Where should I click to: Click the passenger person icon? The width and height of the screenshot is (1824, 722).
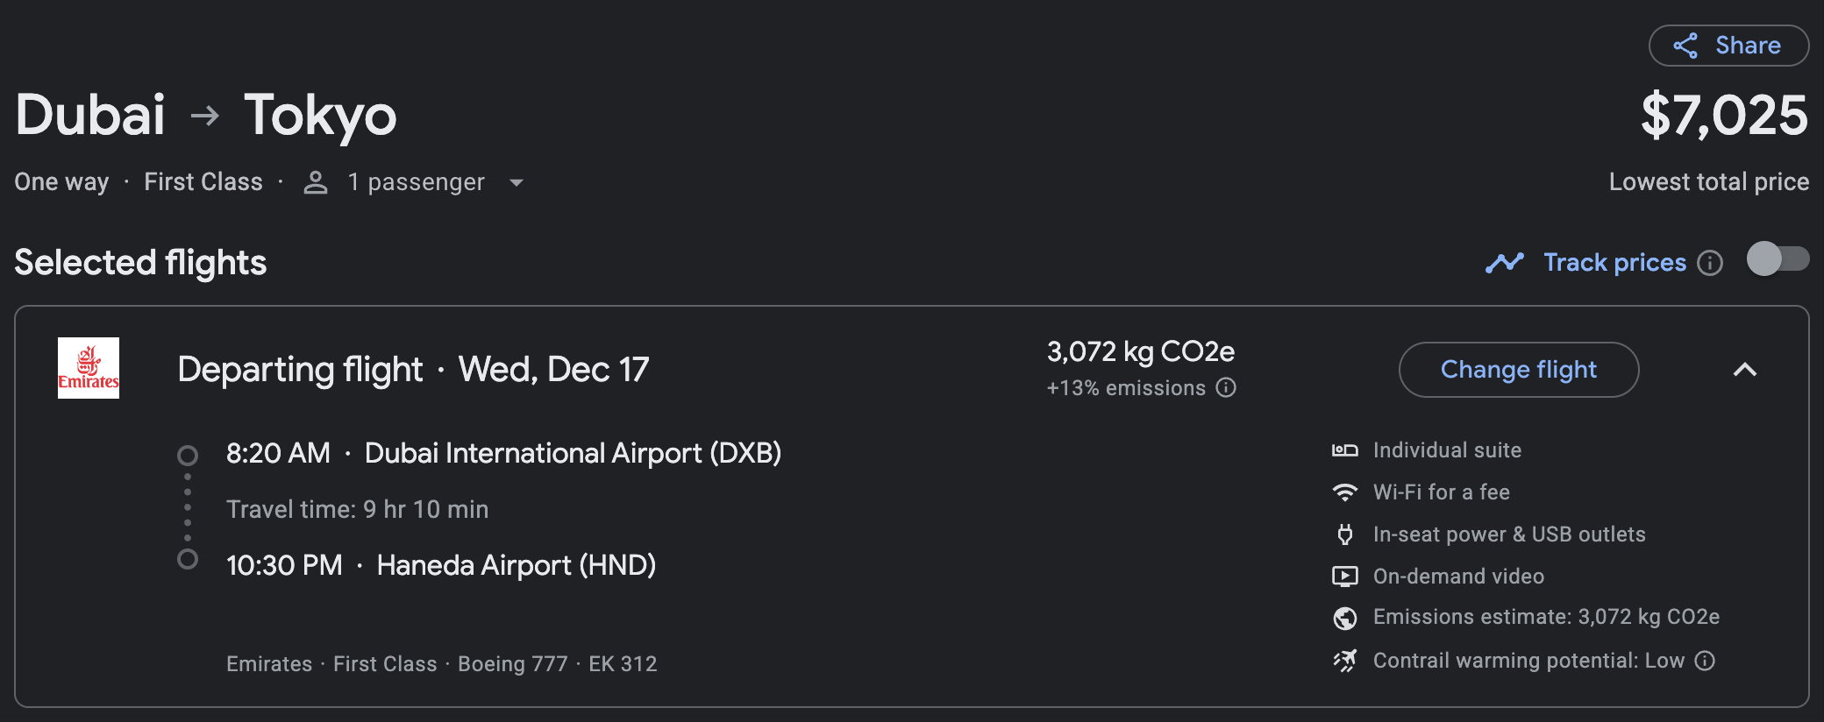316,182
